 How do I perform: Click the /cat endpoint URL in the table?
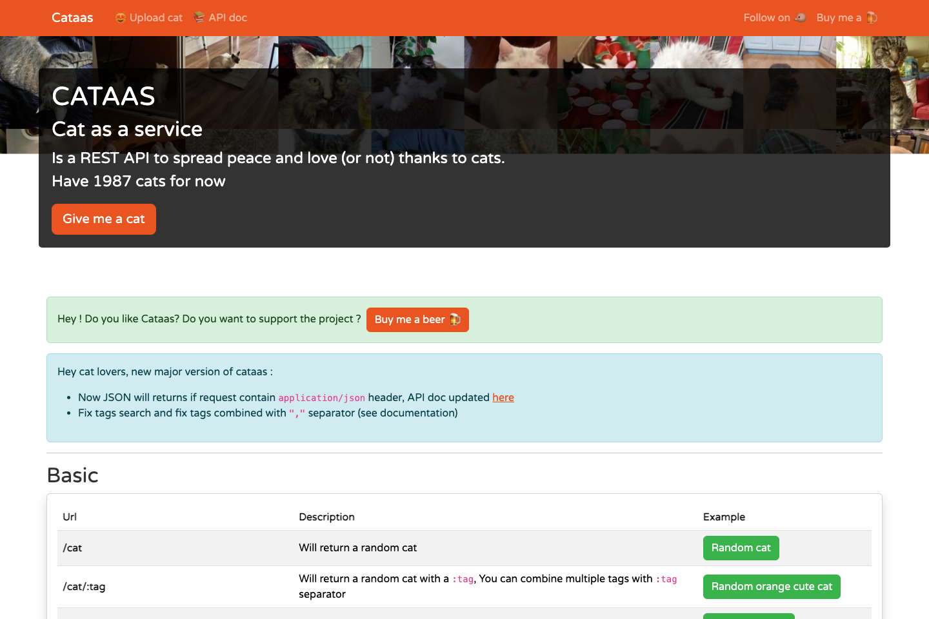click(72, 547)
